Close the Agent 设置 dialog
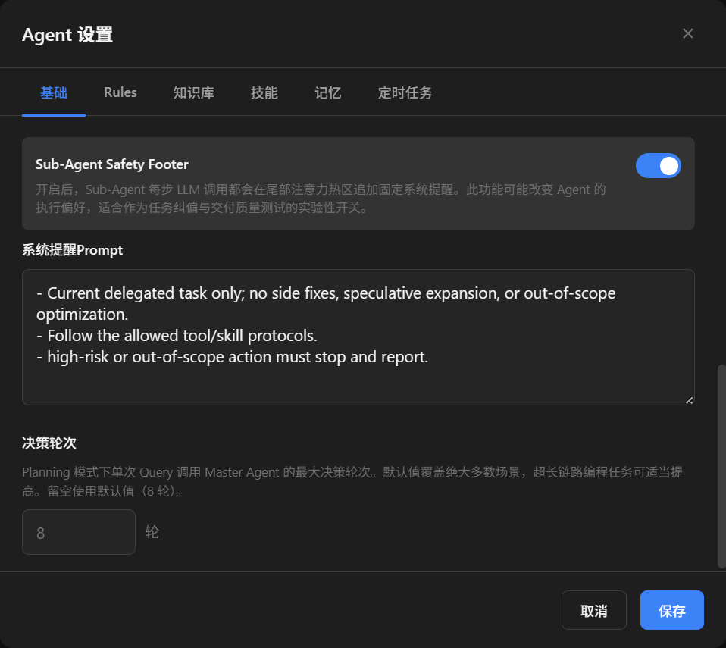The height and width of the screenshot is (648, 726). (x=687, y=33)
